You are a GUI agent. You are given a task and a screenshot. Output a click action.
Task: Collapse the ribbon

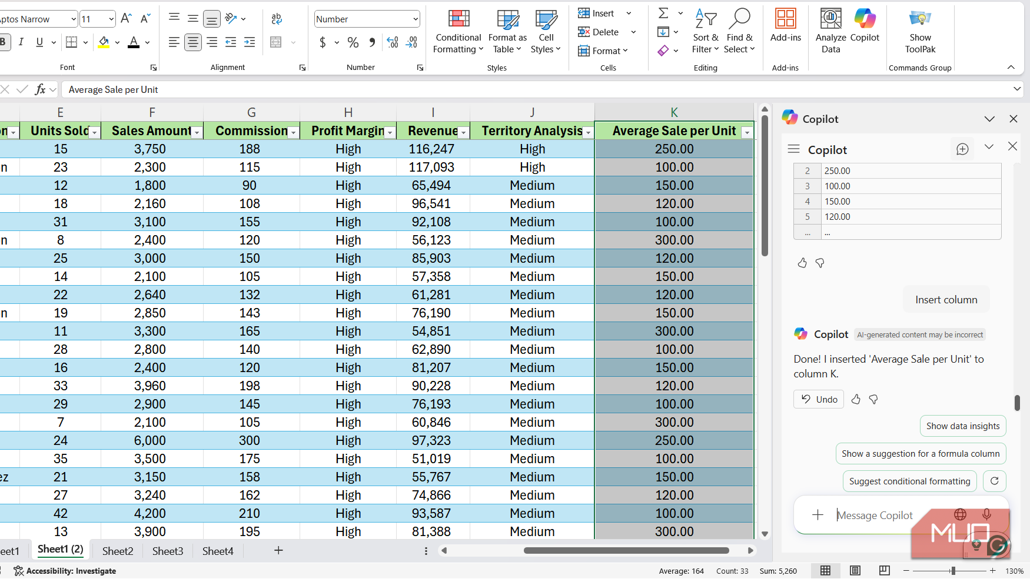[1011, 67]
